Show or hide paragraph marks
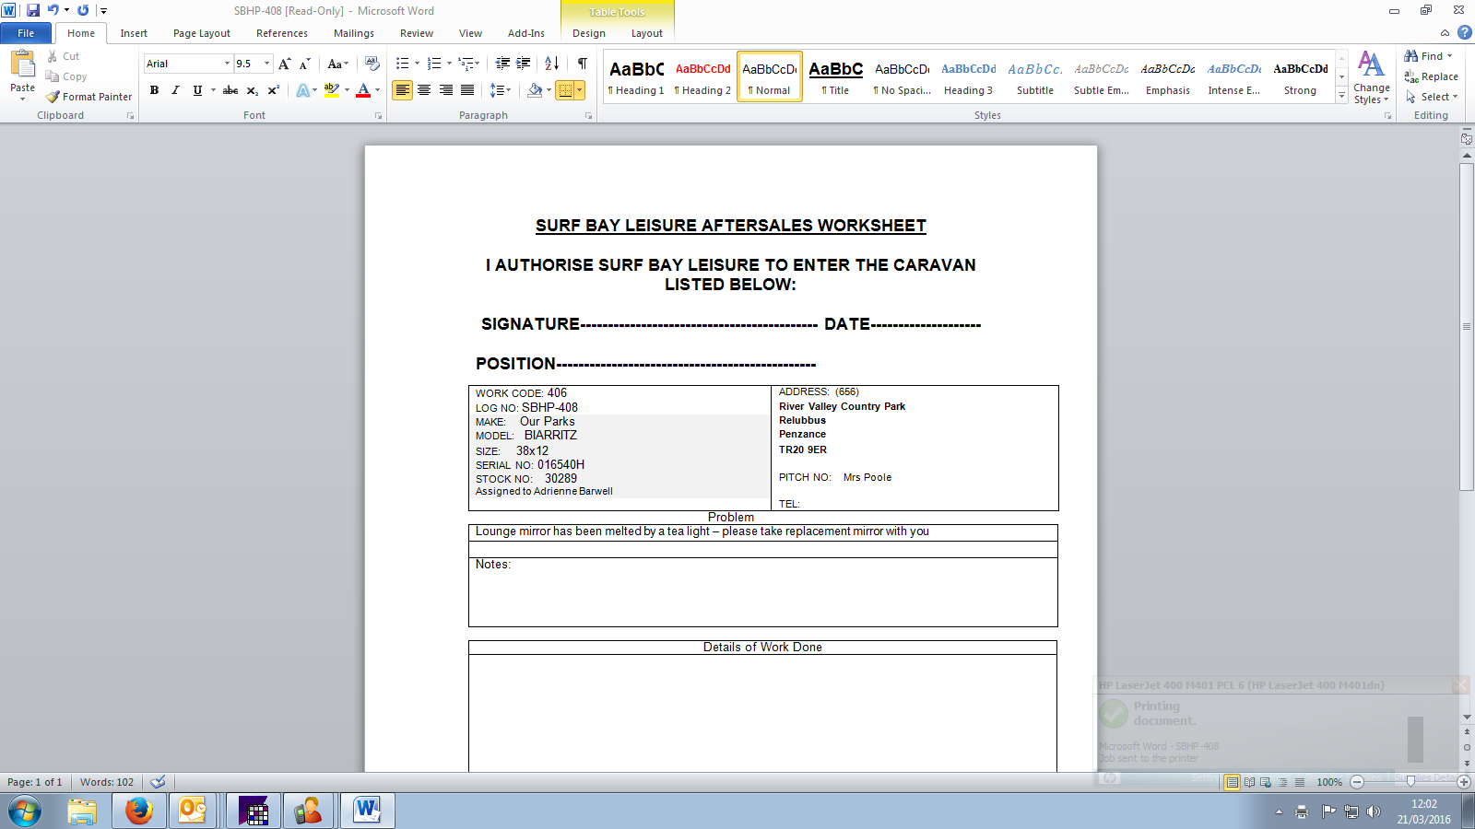1475x829 pixels. 583,64
